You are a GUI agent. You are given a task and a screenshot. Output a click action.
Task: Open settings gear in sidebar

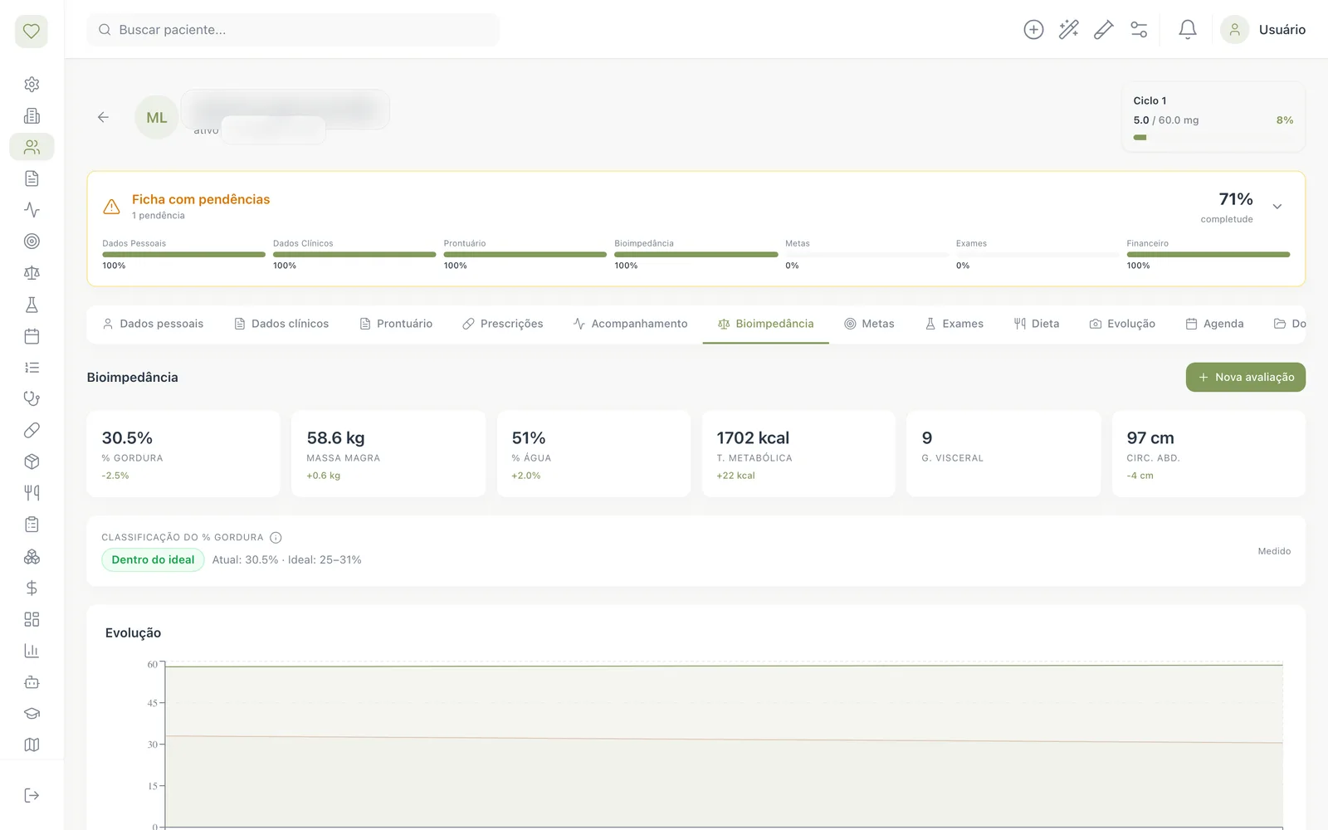[x=32, y=85]
